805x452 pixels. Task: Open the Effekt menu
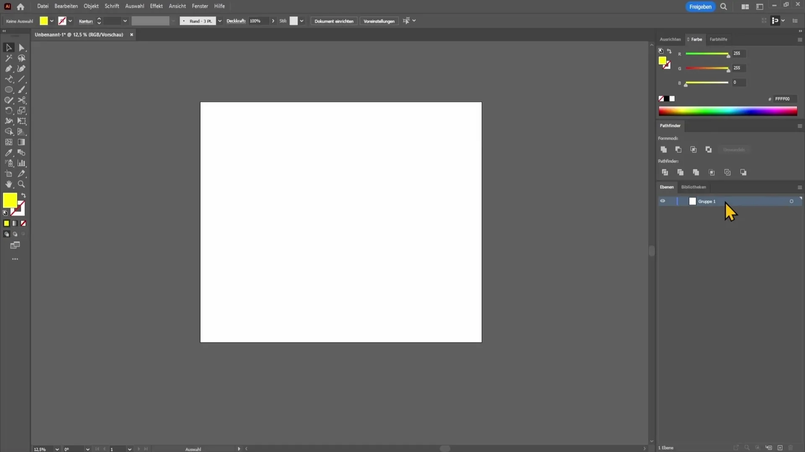point(156,6)
